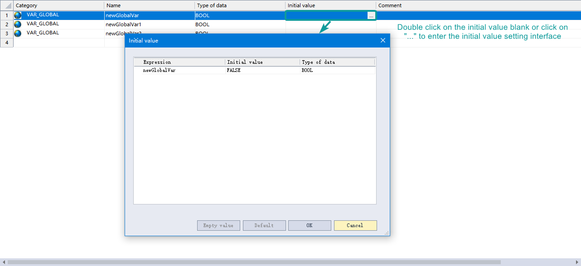Click the left arrow of horizontal scrollbar

coord(3,262)
